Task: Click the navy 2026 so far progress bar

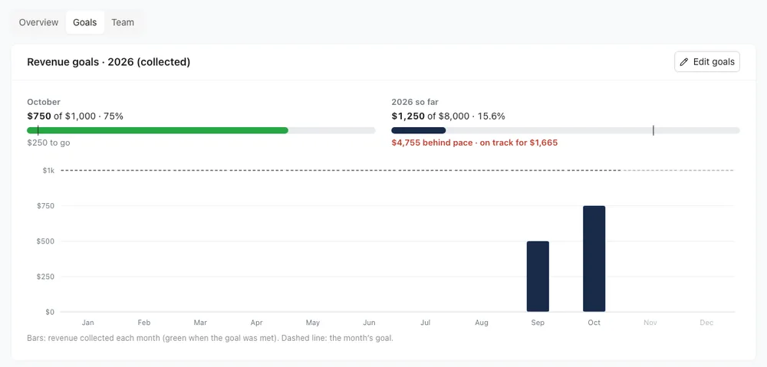Action: pos(419,130)
